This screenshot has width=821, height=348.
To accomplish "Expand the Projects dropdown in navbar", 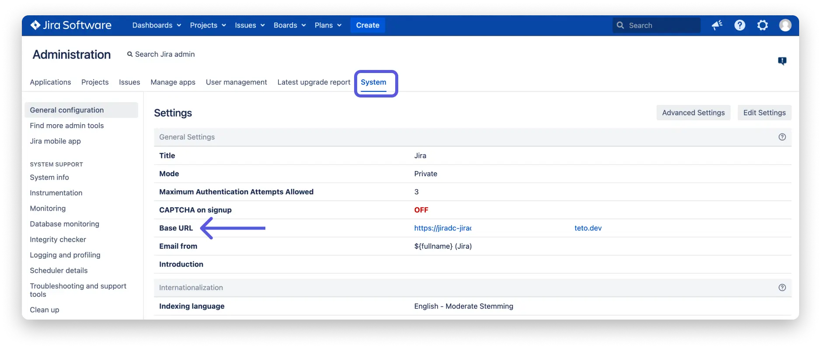I will [x=208, y=25].
